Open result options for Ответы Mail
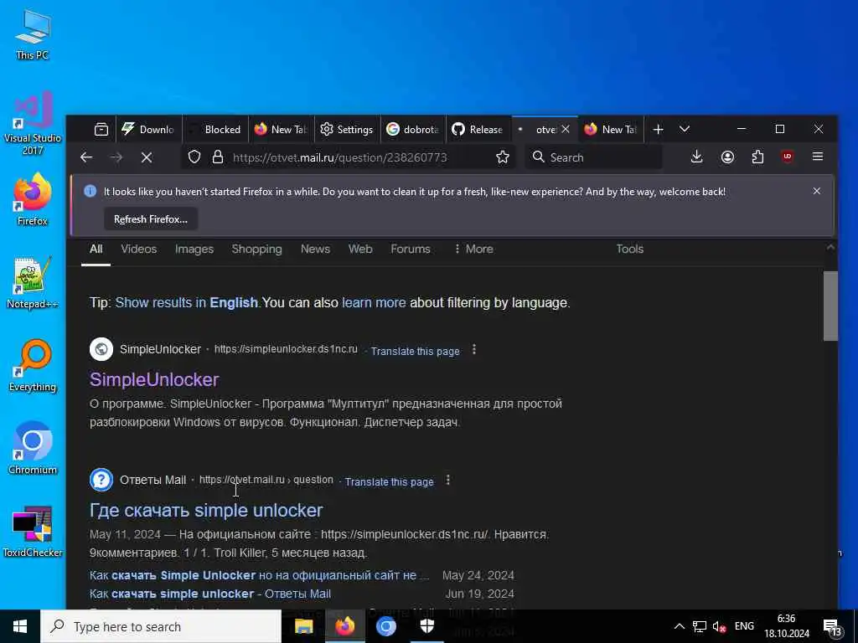The height and width of the screenshot is (643, 858). [447, 480]
